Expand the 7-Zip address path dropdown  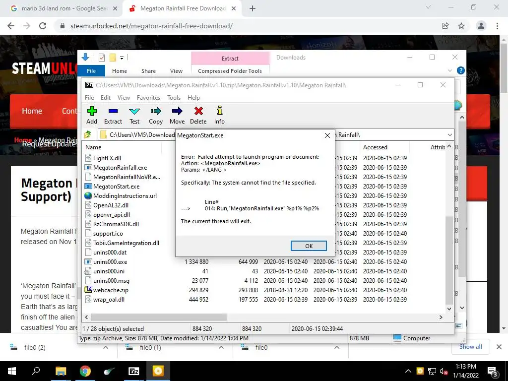(449, 135)
